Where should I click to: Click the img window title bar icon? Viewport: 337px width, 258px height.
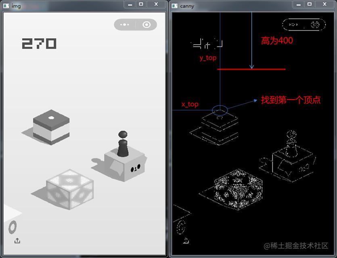[x=6, y=6]
